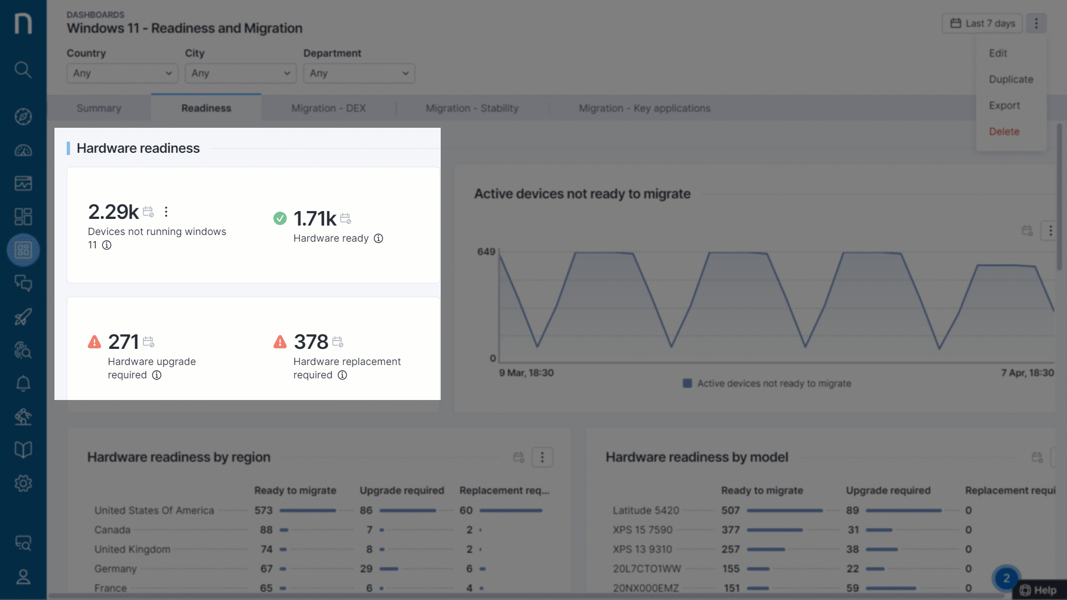The image size is (1067, 600).
Task: Click the rocket icon in sidebar
Action: [x=23, y=317]
